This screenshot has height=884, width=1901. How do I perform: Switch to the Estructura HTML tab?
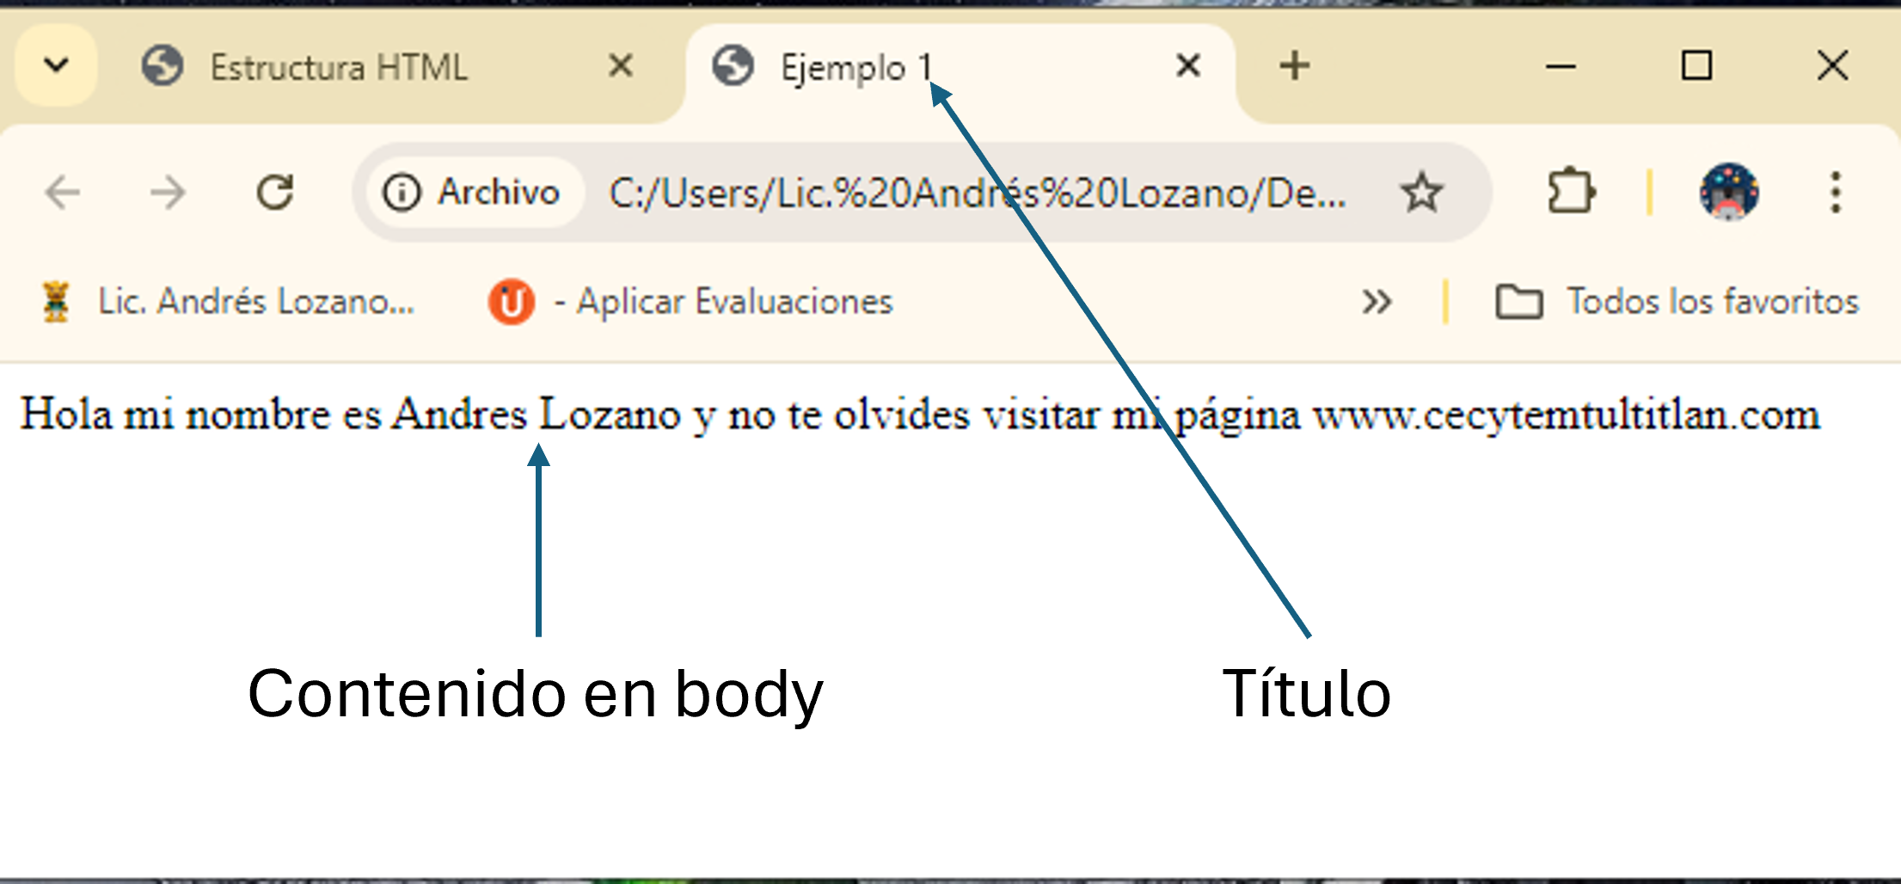339,67
